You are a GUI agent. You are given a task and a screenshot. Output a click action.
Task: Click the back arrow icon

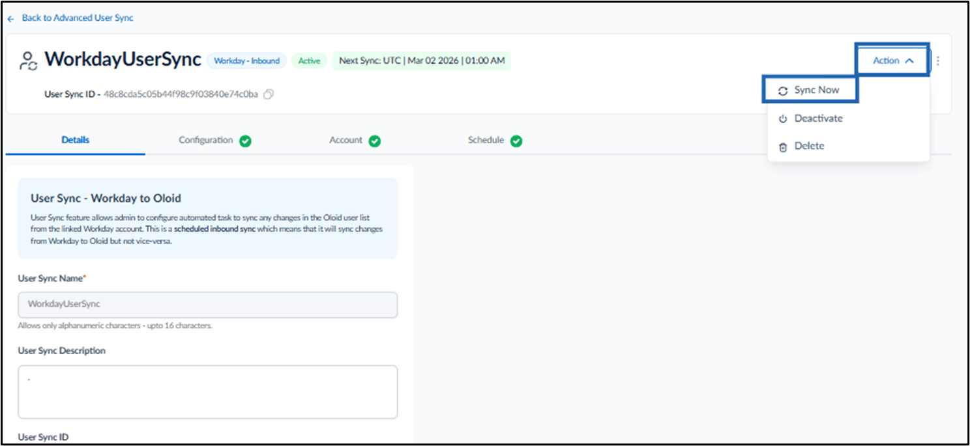coord(10,18)
